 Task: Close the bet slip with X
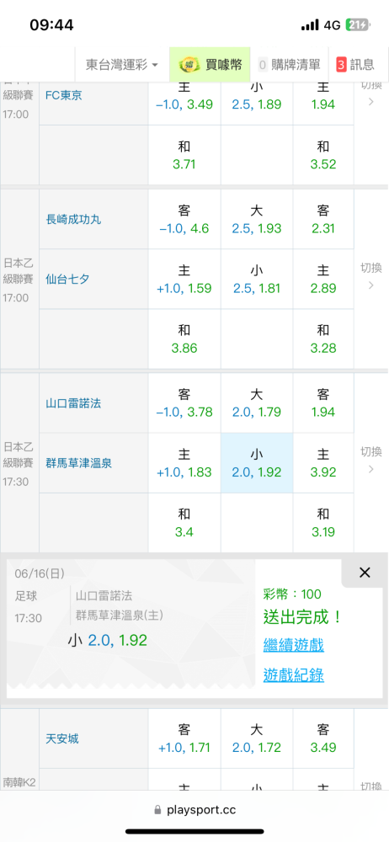pyautogui.click(x=365, y=573)
